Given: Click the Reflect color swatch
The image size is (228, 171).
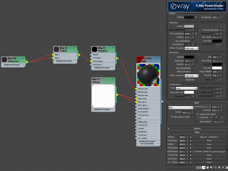Looking at the screenshot, I should 189,26.
